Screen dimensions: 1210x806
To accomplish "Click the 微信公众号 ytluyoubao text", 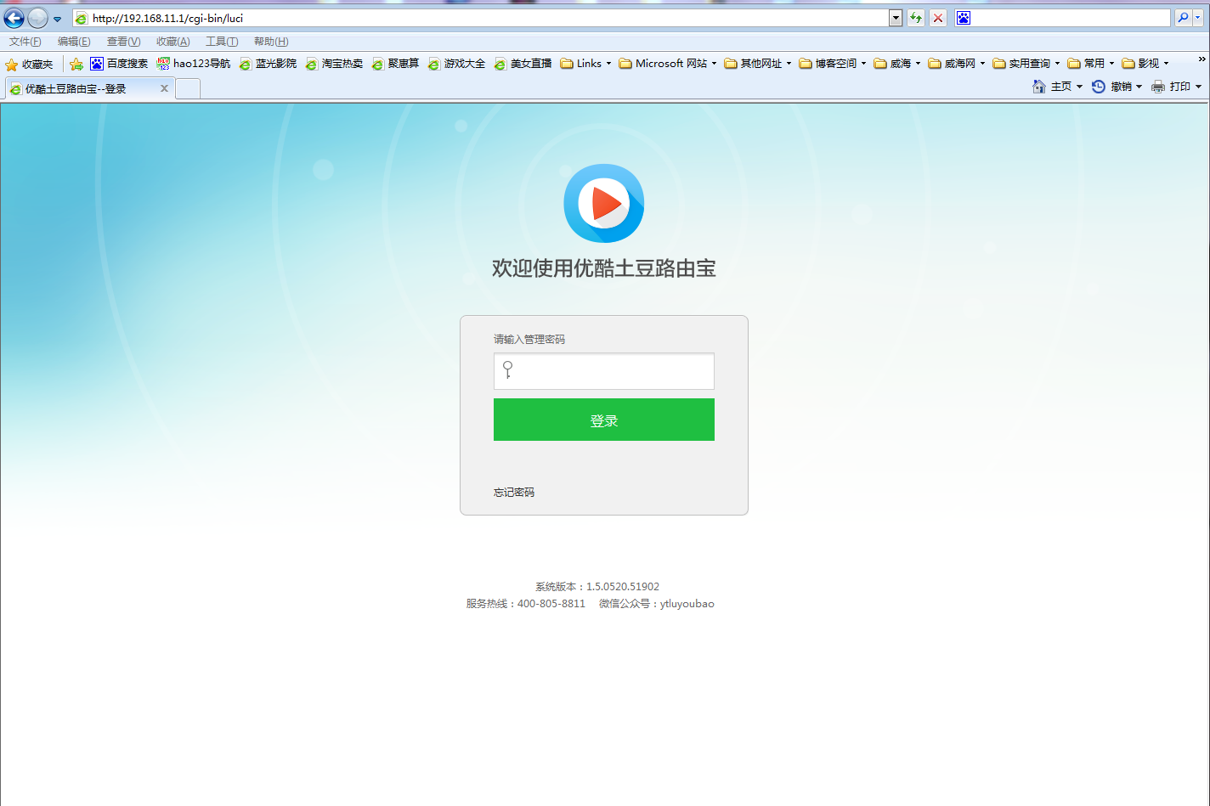I will click(657, 604).
